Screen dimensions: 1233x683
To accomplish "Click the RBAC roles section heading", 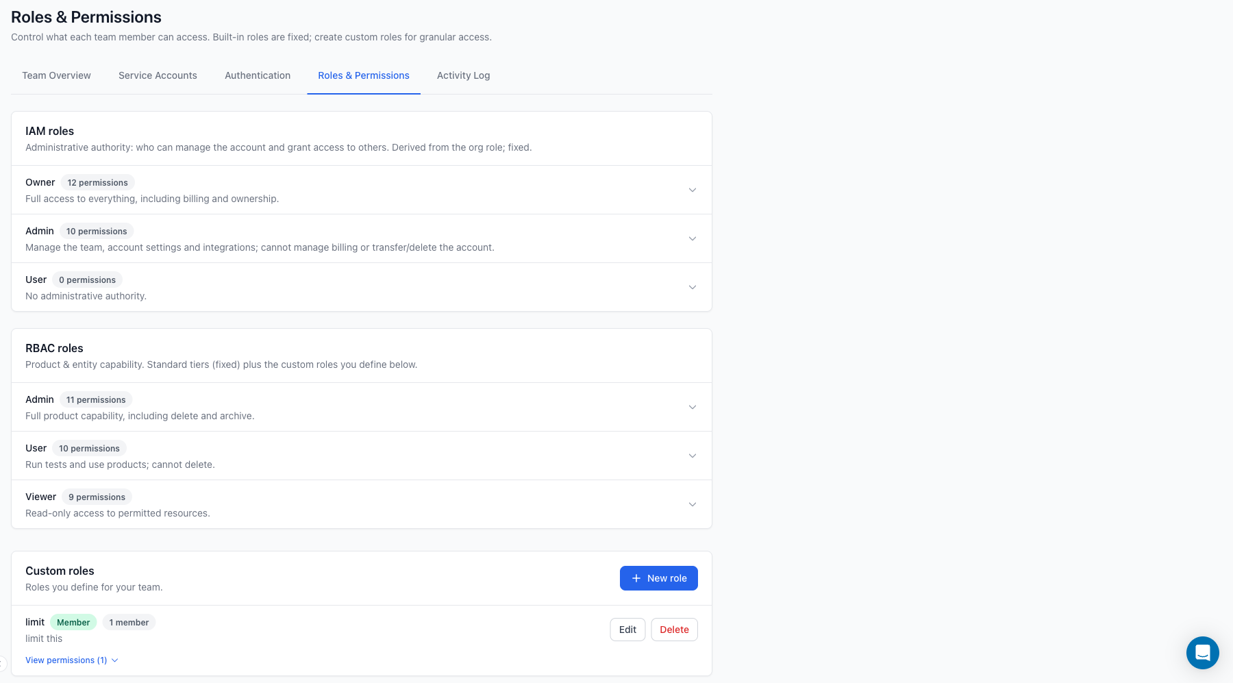I will click(54, 348).
